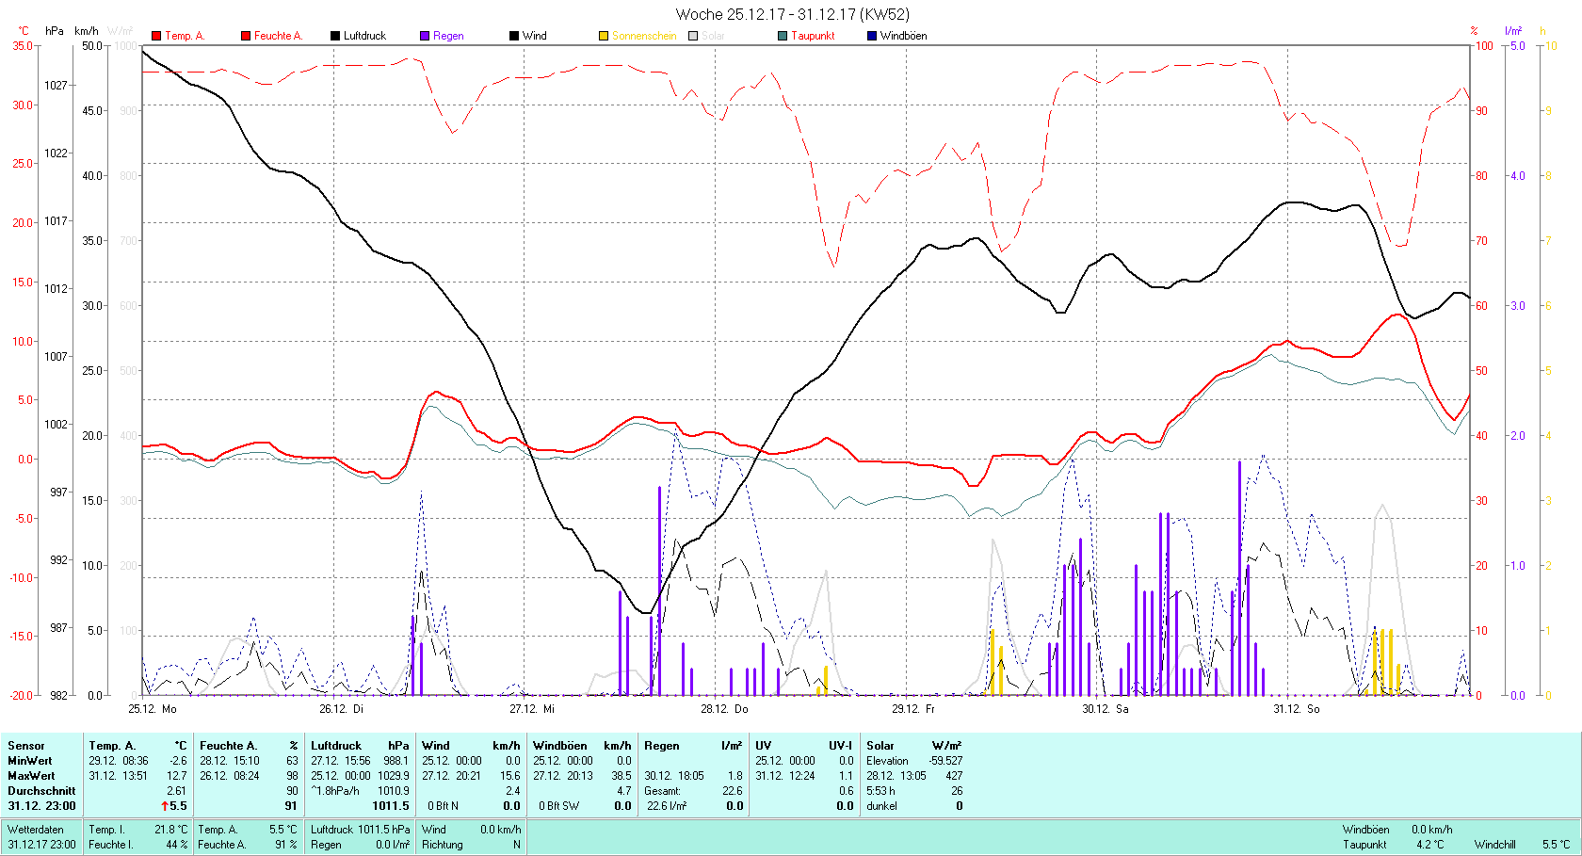Click the maximum temperature value '12.7'

177,776
